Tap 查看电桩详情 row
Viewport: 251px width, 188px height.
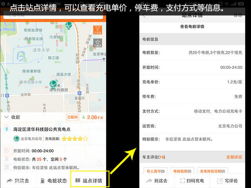192,27
